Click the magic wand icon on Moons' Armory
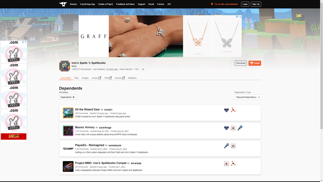323x182 pixels. [x=240, y=128]
